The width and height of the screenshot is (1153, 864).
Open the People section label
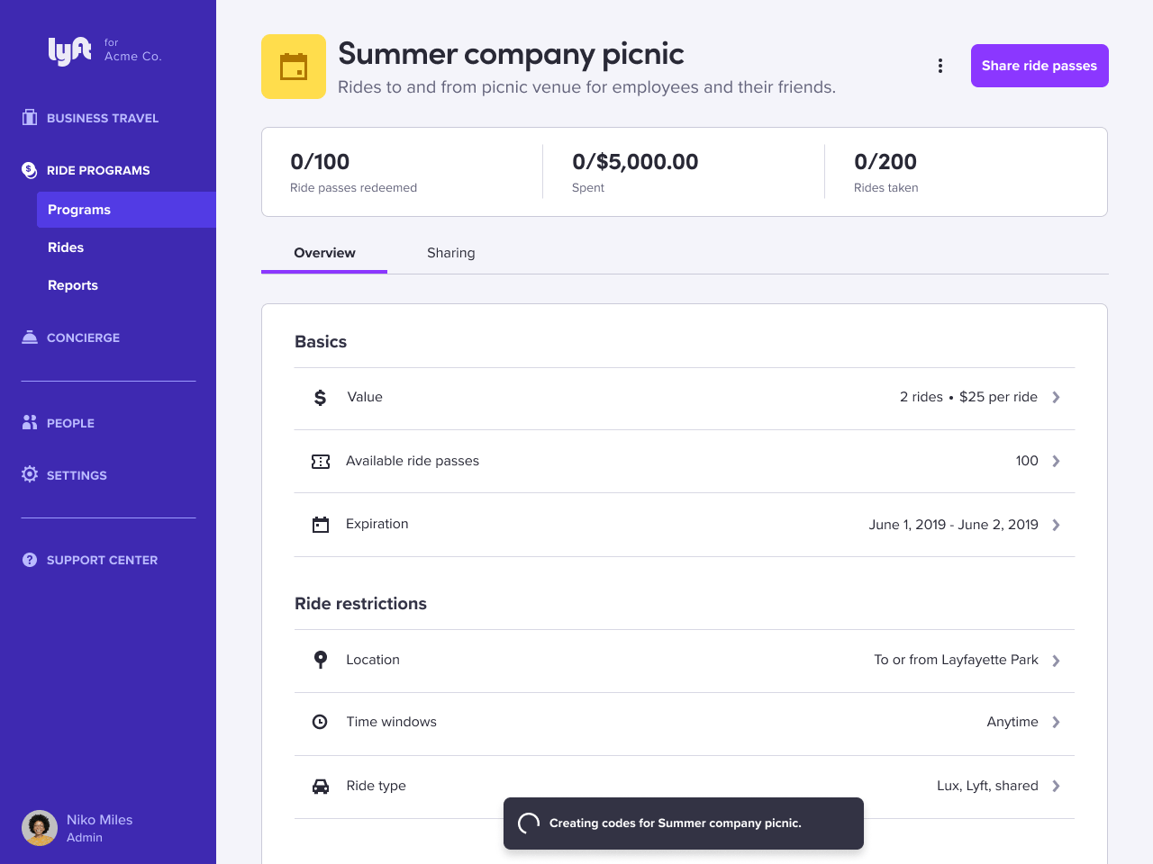(x=70, y=423)
